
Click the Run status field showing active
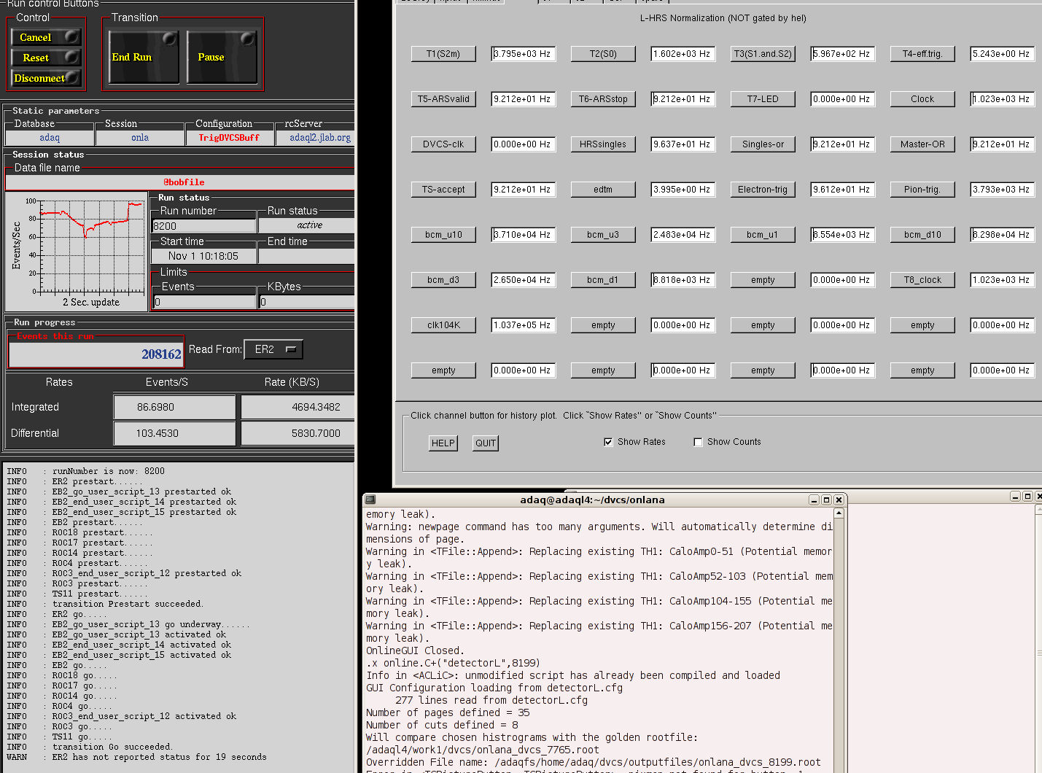pos(307,226)
